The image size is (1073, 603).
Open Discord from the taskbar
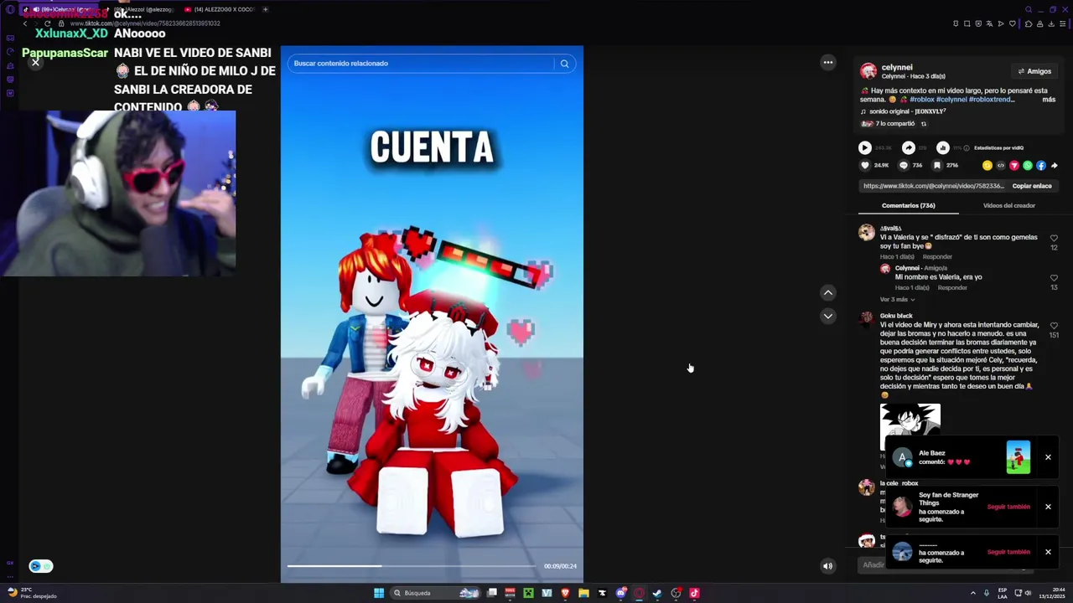(620, 593)
